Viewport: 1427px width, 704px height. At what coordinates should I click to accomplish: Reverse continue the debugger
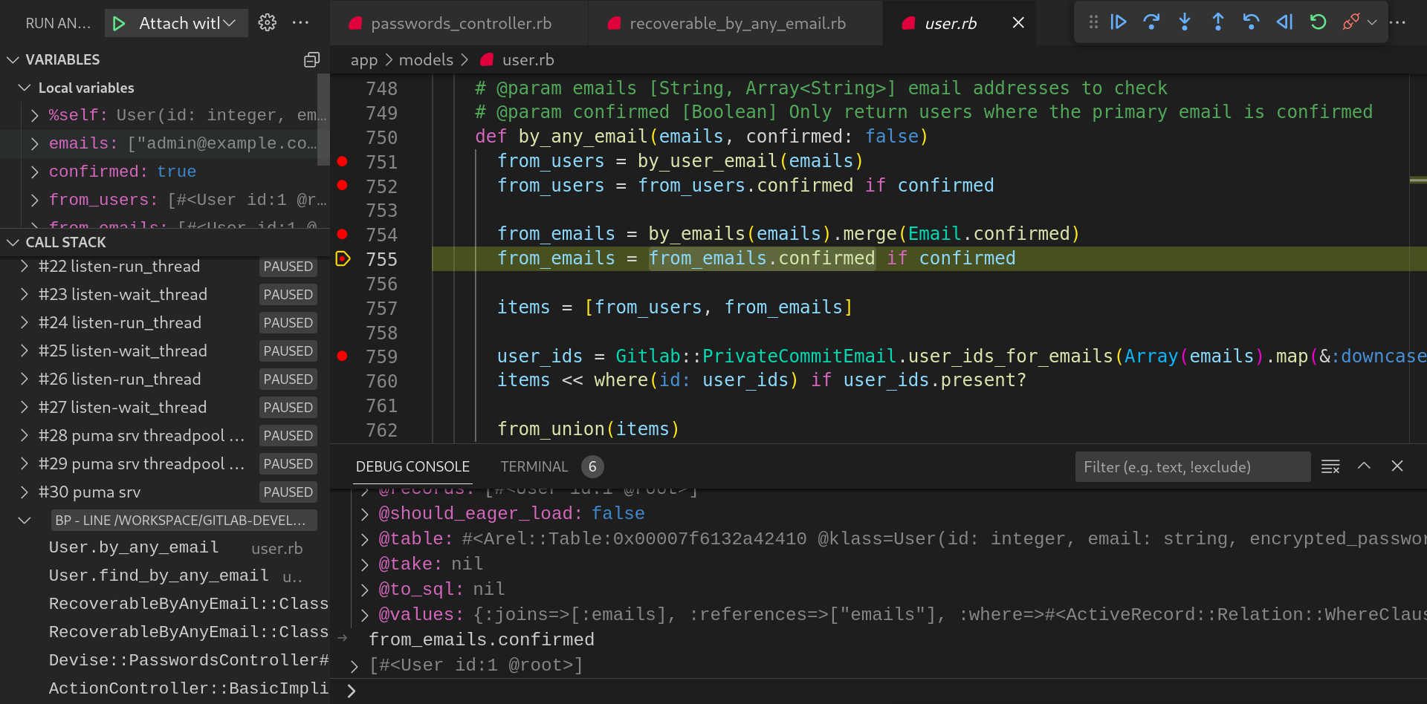1285,22
